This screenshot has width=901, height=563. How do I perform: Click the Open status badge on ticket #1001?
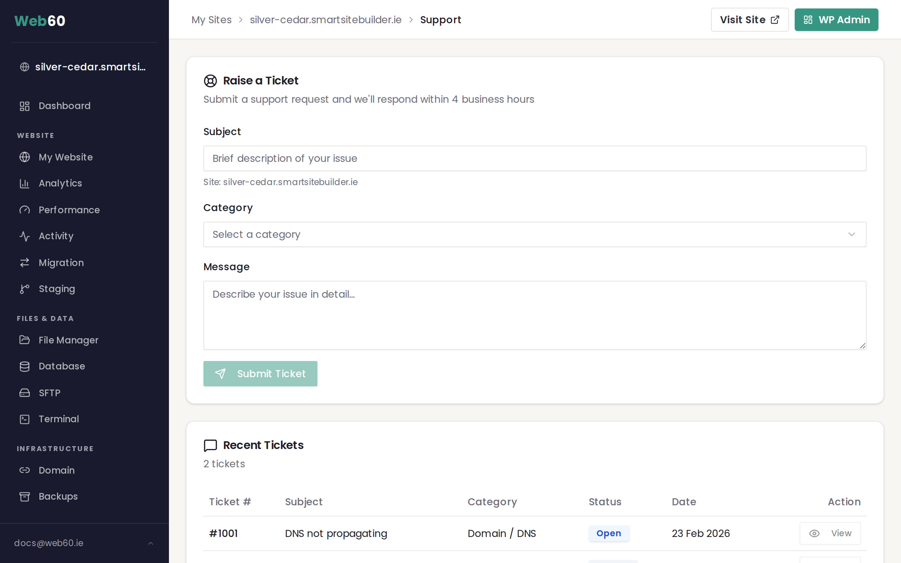click(x=609, y=533)
